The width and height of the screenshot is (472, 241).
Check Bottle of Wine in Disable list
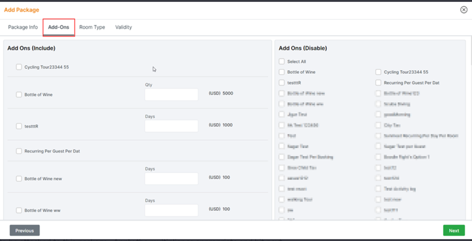coord(282,72)
